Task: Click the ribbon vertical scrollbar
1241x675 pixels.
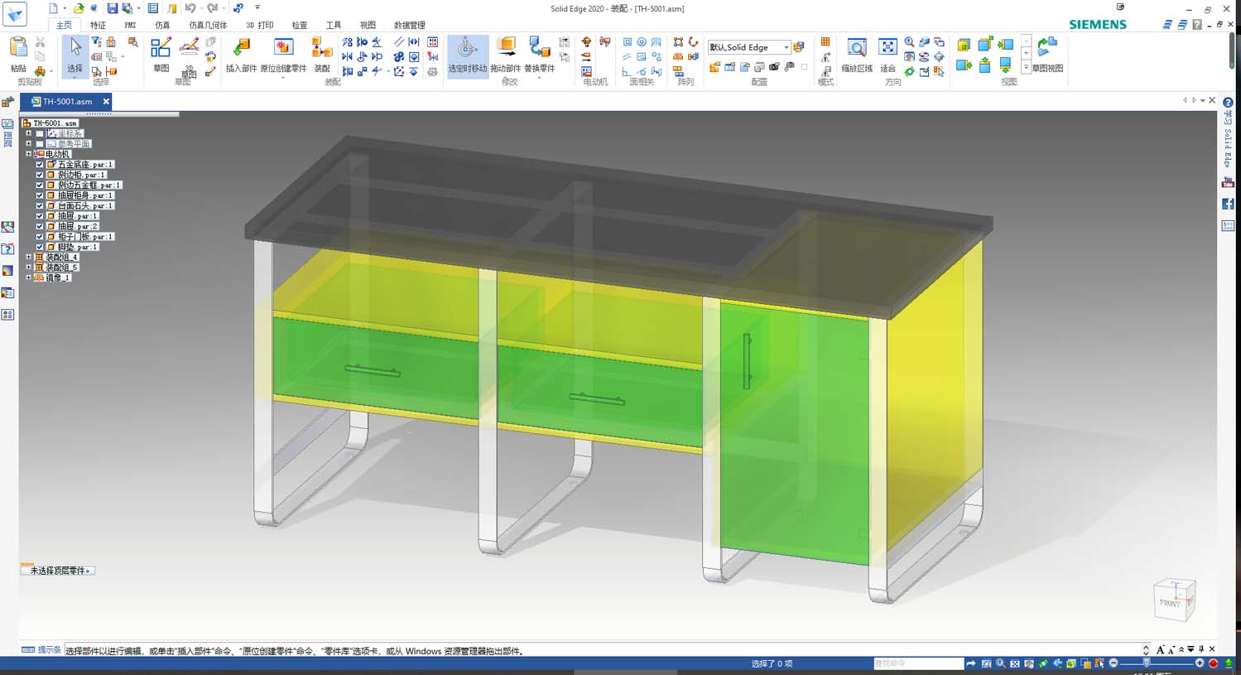Action: [x=1231, y=51]
